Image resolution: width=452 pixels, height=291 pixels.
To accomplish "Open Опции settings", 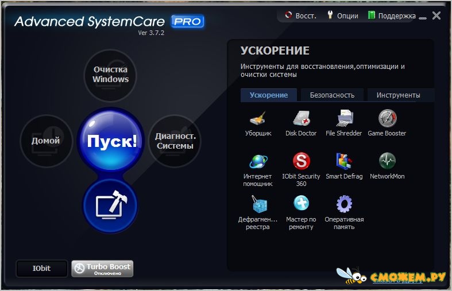I will pos(343,15).
